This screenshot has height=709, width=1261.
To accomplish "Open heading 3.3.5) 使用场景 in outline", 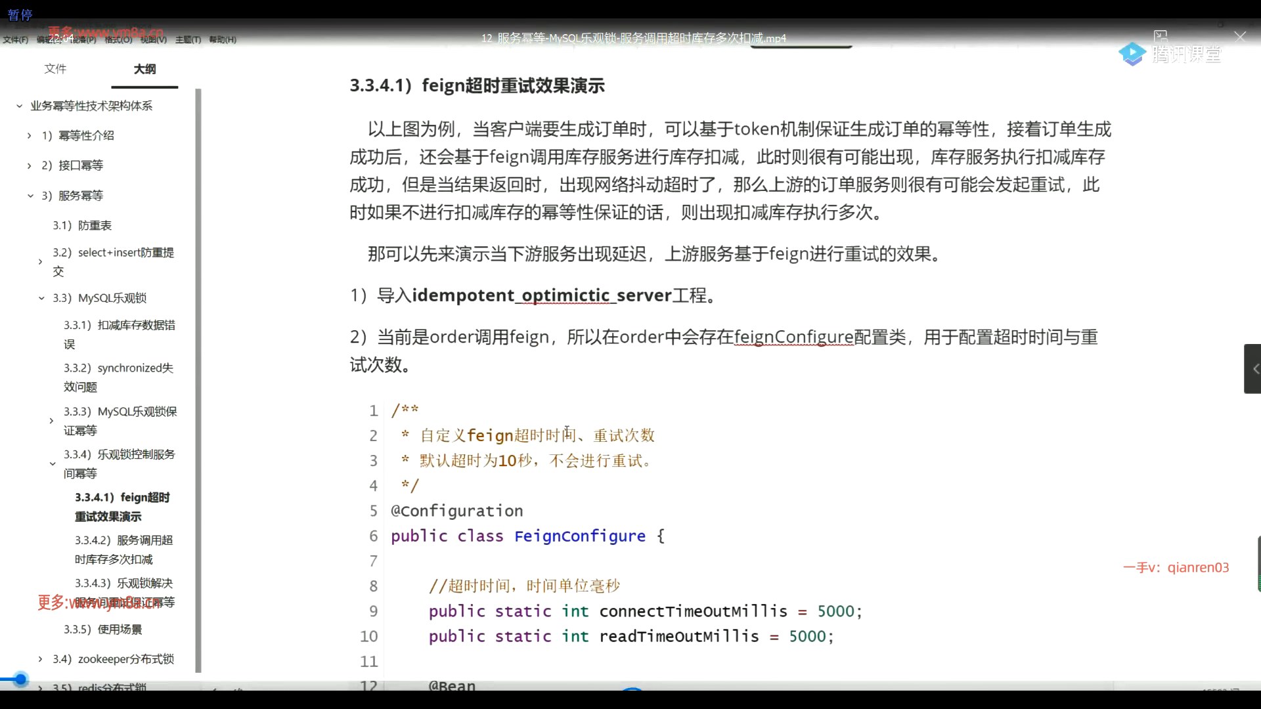I will 103,628.
